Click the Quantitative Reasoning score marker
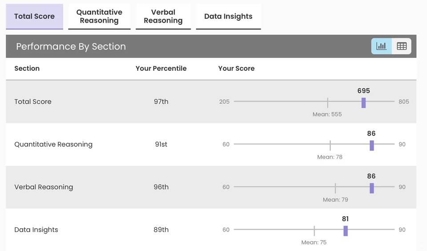427x251 pixels. (x=372, y=146)
